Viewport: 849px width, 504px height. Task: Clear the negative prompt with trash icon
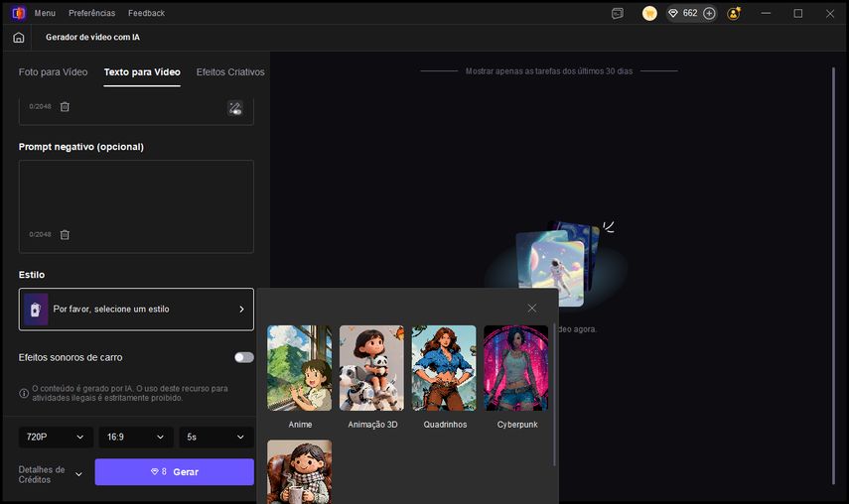(65, 235)
